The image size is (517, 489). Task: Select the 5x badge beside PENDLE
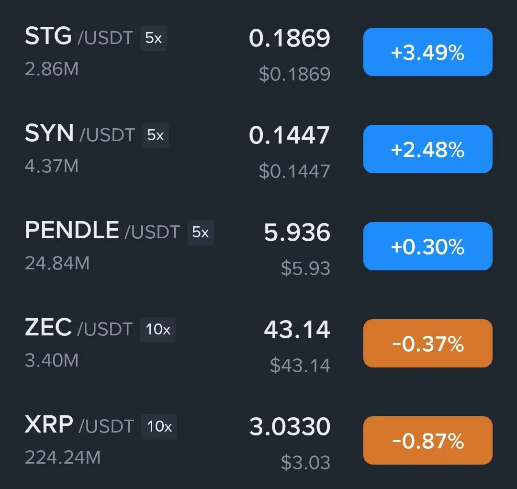point(201,233)
